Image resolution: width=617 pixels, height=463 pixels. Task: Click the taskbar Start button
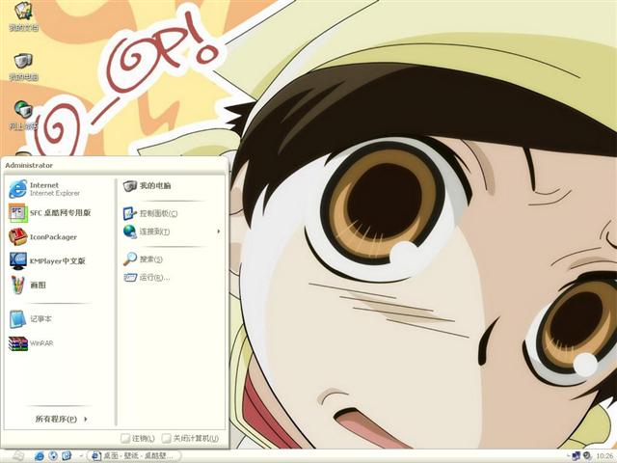(x=16, y=456)
